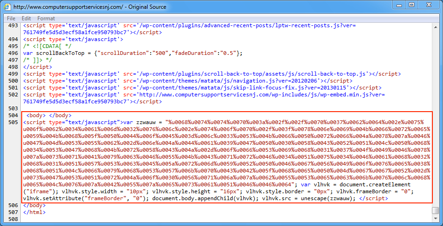Click the closing script tag on line 498
443x226 pixels.
(x=37, y=67)
